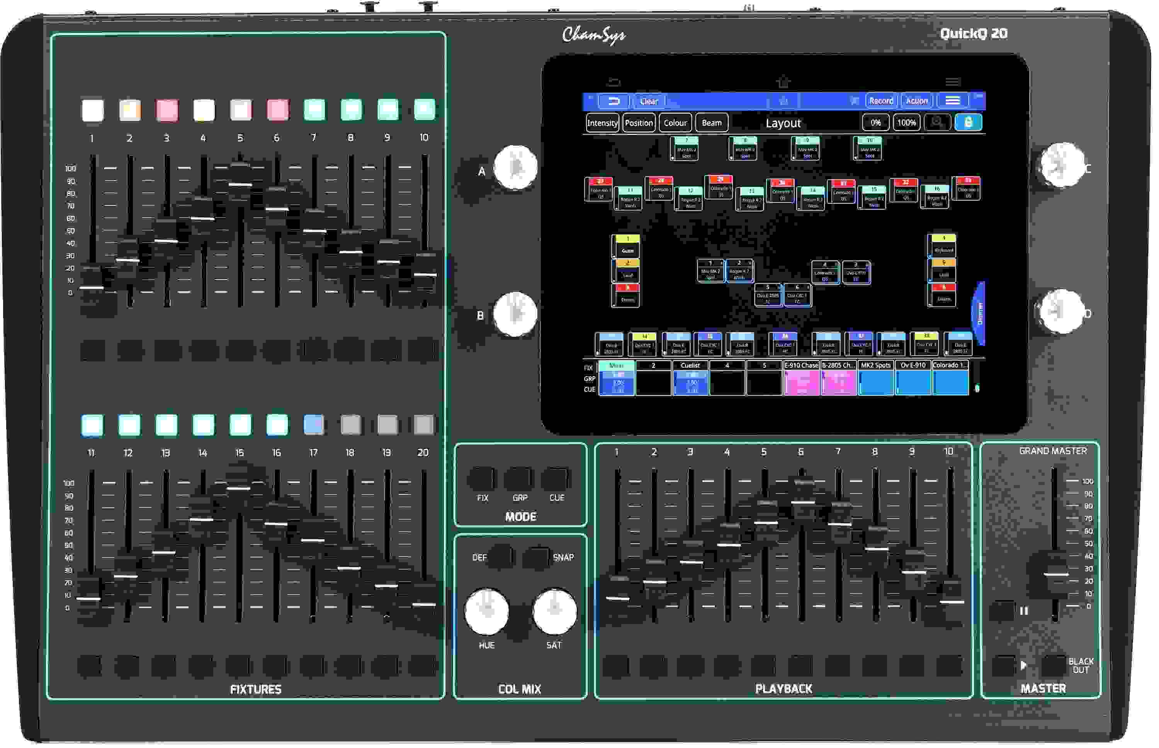Tap the 100% button near Layout
The width and height of the screenshot is (1159, 748).
coord(906,122)
